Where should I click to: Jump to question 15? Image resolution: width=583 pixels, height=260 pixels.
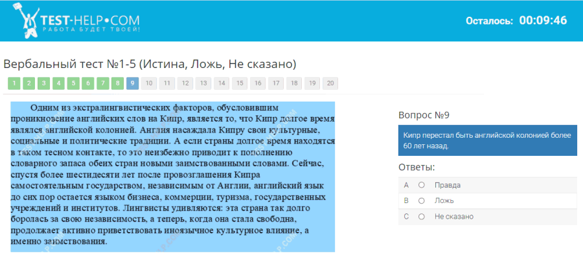[x=240, y=83]
